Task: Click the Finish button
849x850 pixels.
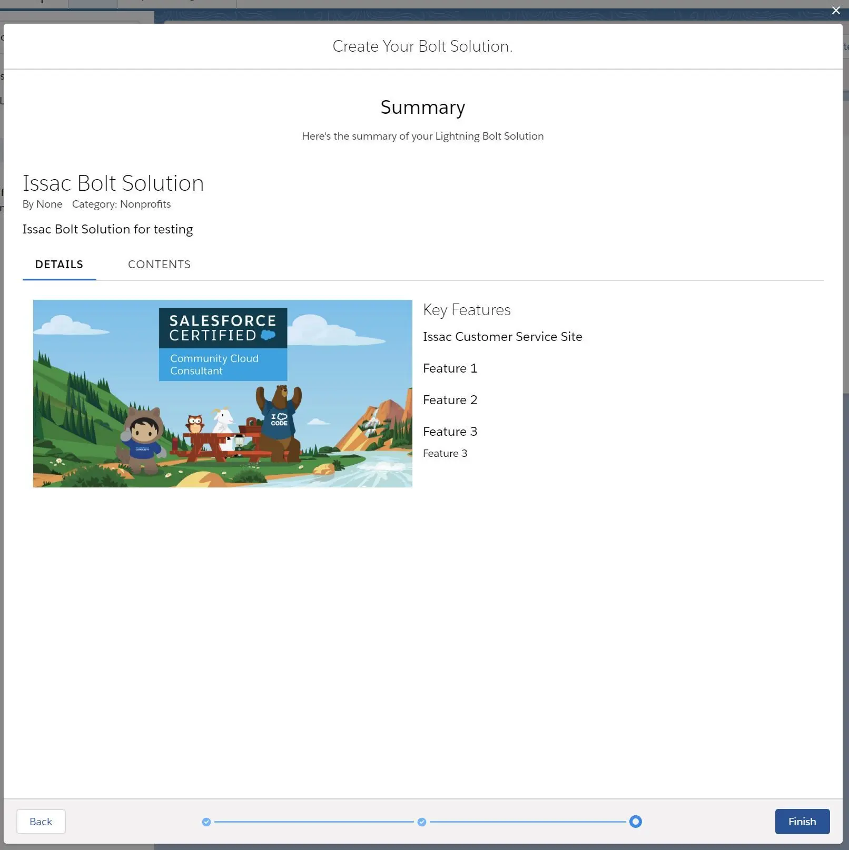Action: (802, 822)
